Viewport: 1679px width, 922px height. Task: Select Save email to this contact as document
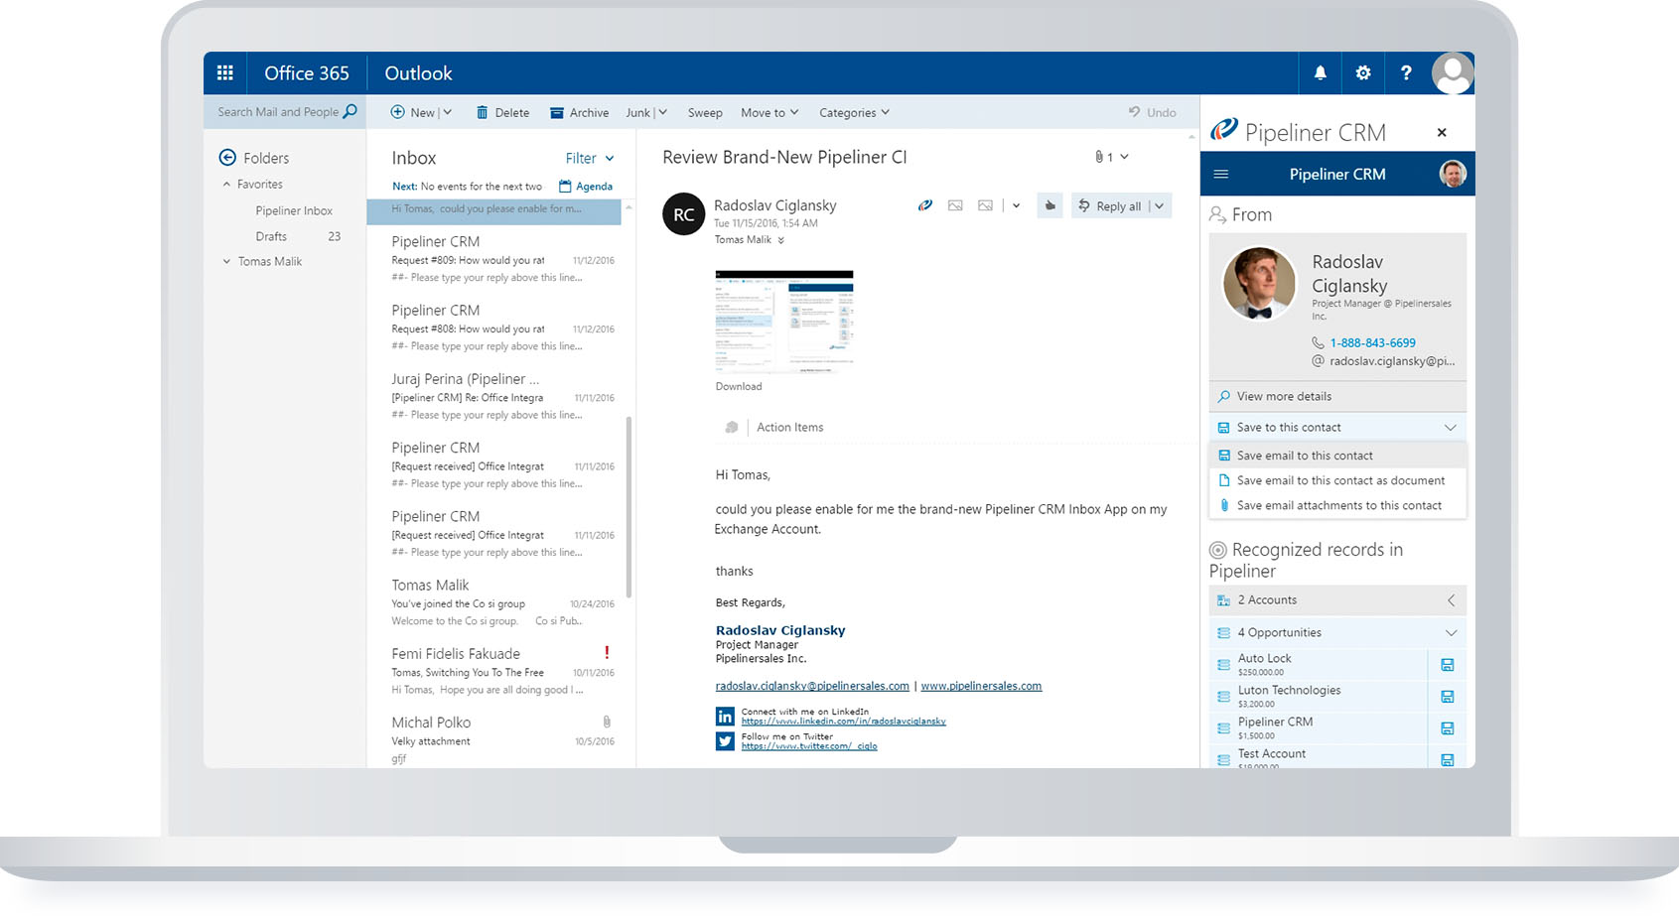pos(1337,480)
